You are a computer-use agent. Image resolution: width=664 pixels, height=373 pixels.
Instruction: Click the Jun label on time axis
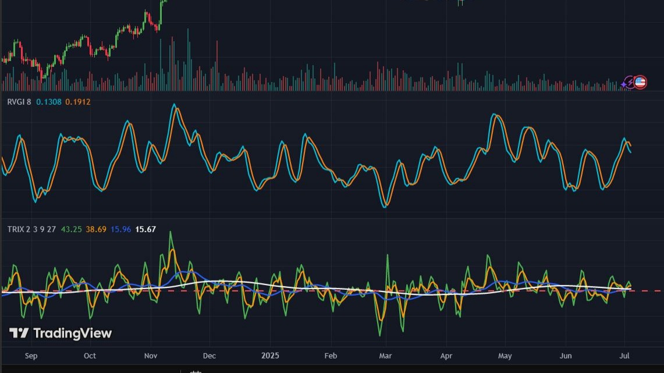pos(566,356)
